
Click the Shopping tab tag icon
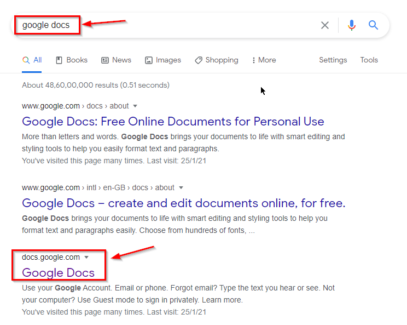coord(199,60)
